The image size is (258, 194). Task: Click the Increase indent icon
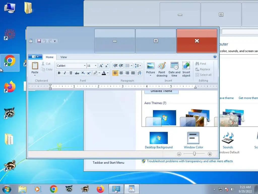(121, 66)
